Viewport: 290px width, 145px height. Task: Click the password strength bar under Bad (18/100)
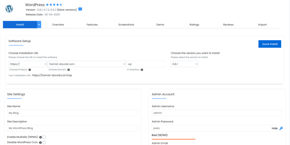pyautogui.click(x=173, y=139)
